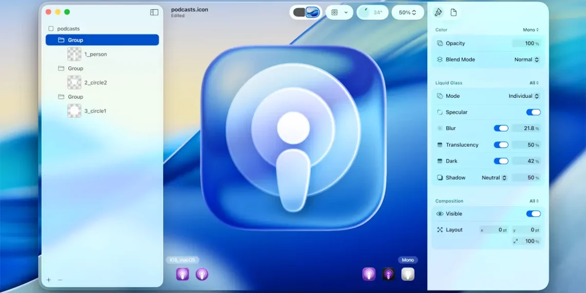Select the Group containing 2_circle2
The image size is (586, 293).
click(x=102, y=68)
